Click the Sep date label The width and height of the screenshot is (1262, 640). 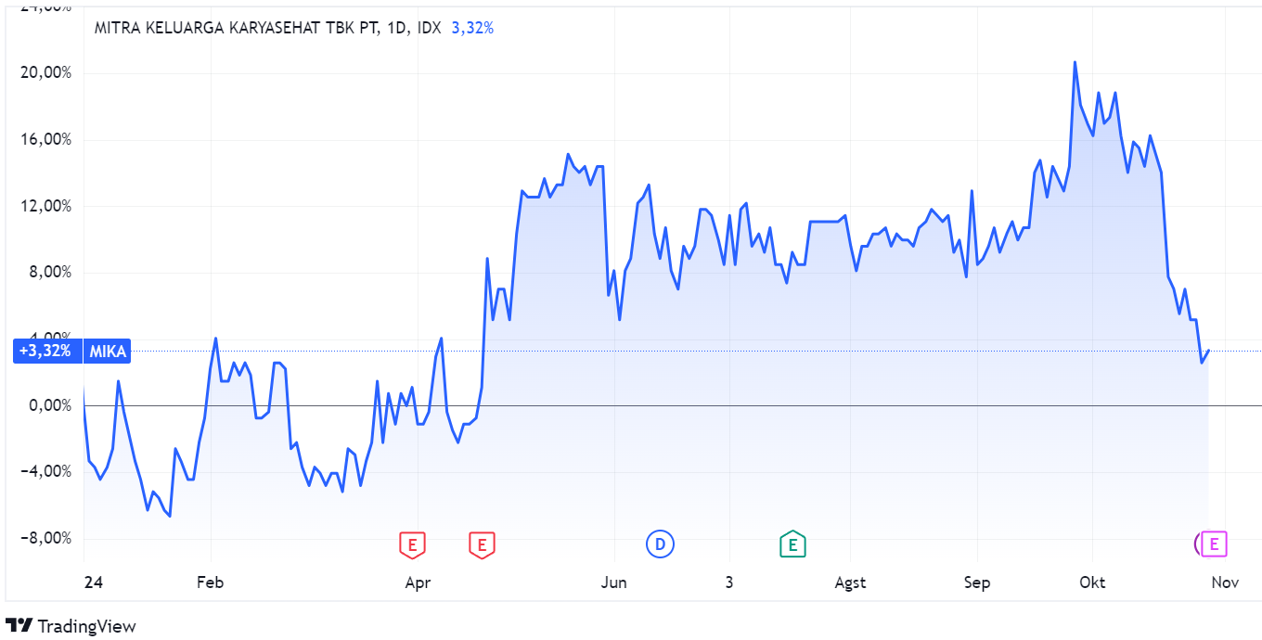[977, 582]
